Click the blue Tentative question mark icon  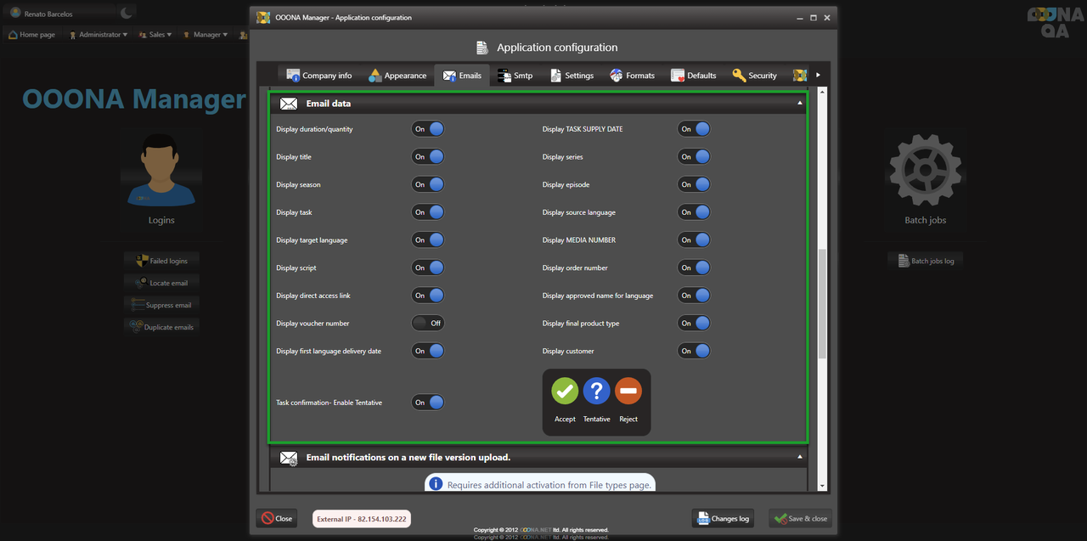click(x=596, y=392)
